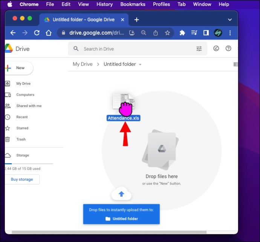This screenshot has width=260, height=242.
Task: Open Chrome three-dot menu
Action: (230, 33)
